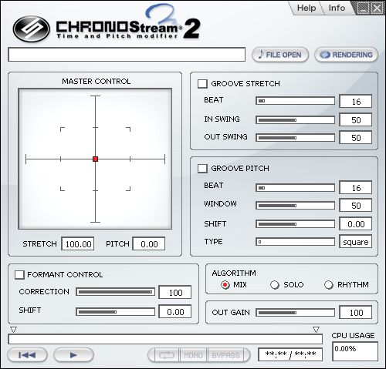Image resolution: width=386 pixels, height=369 pixels.
Task: Click the Groove Pitch BEAT value box
Action: [x=356, y=187]
